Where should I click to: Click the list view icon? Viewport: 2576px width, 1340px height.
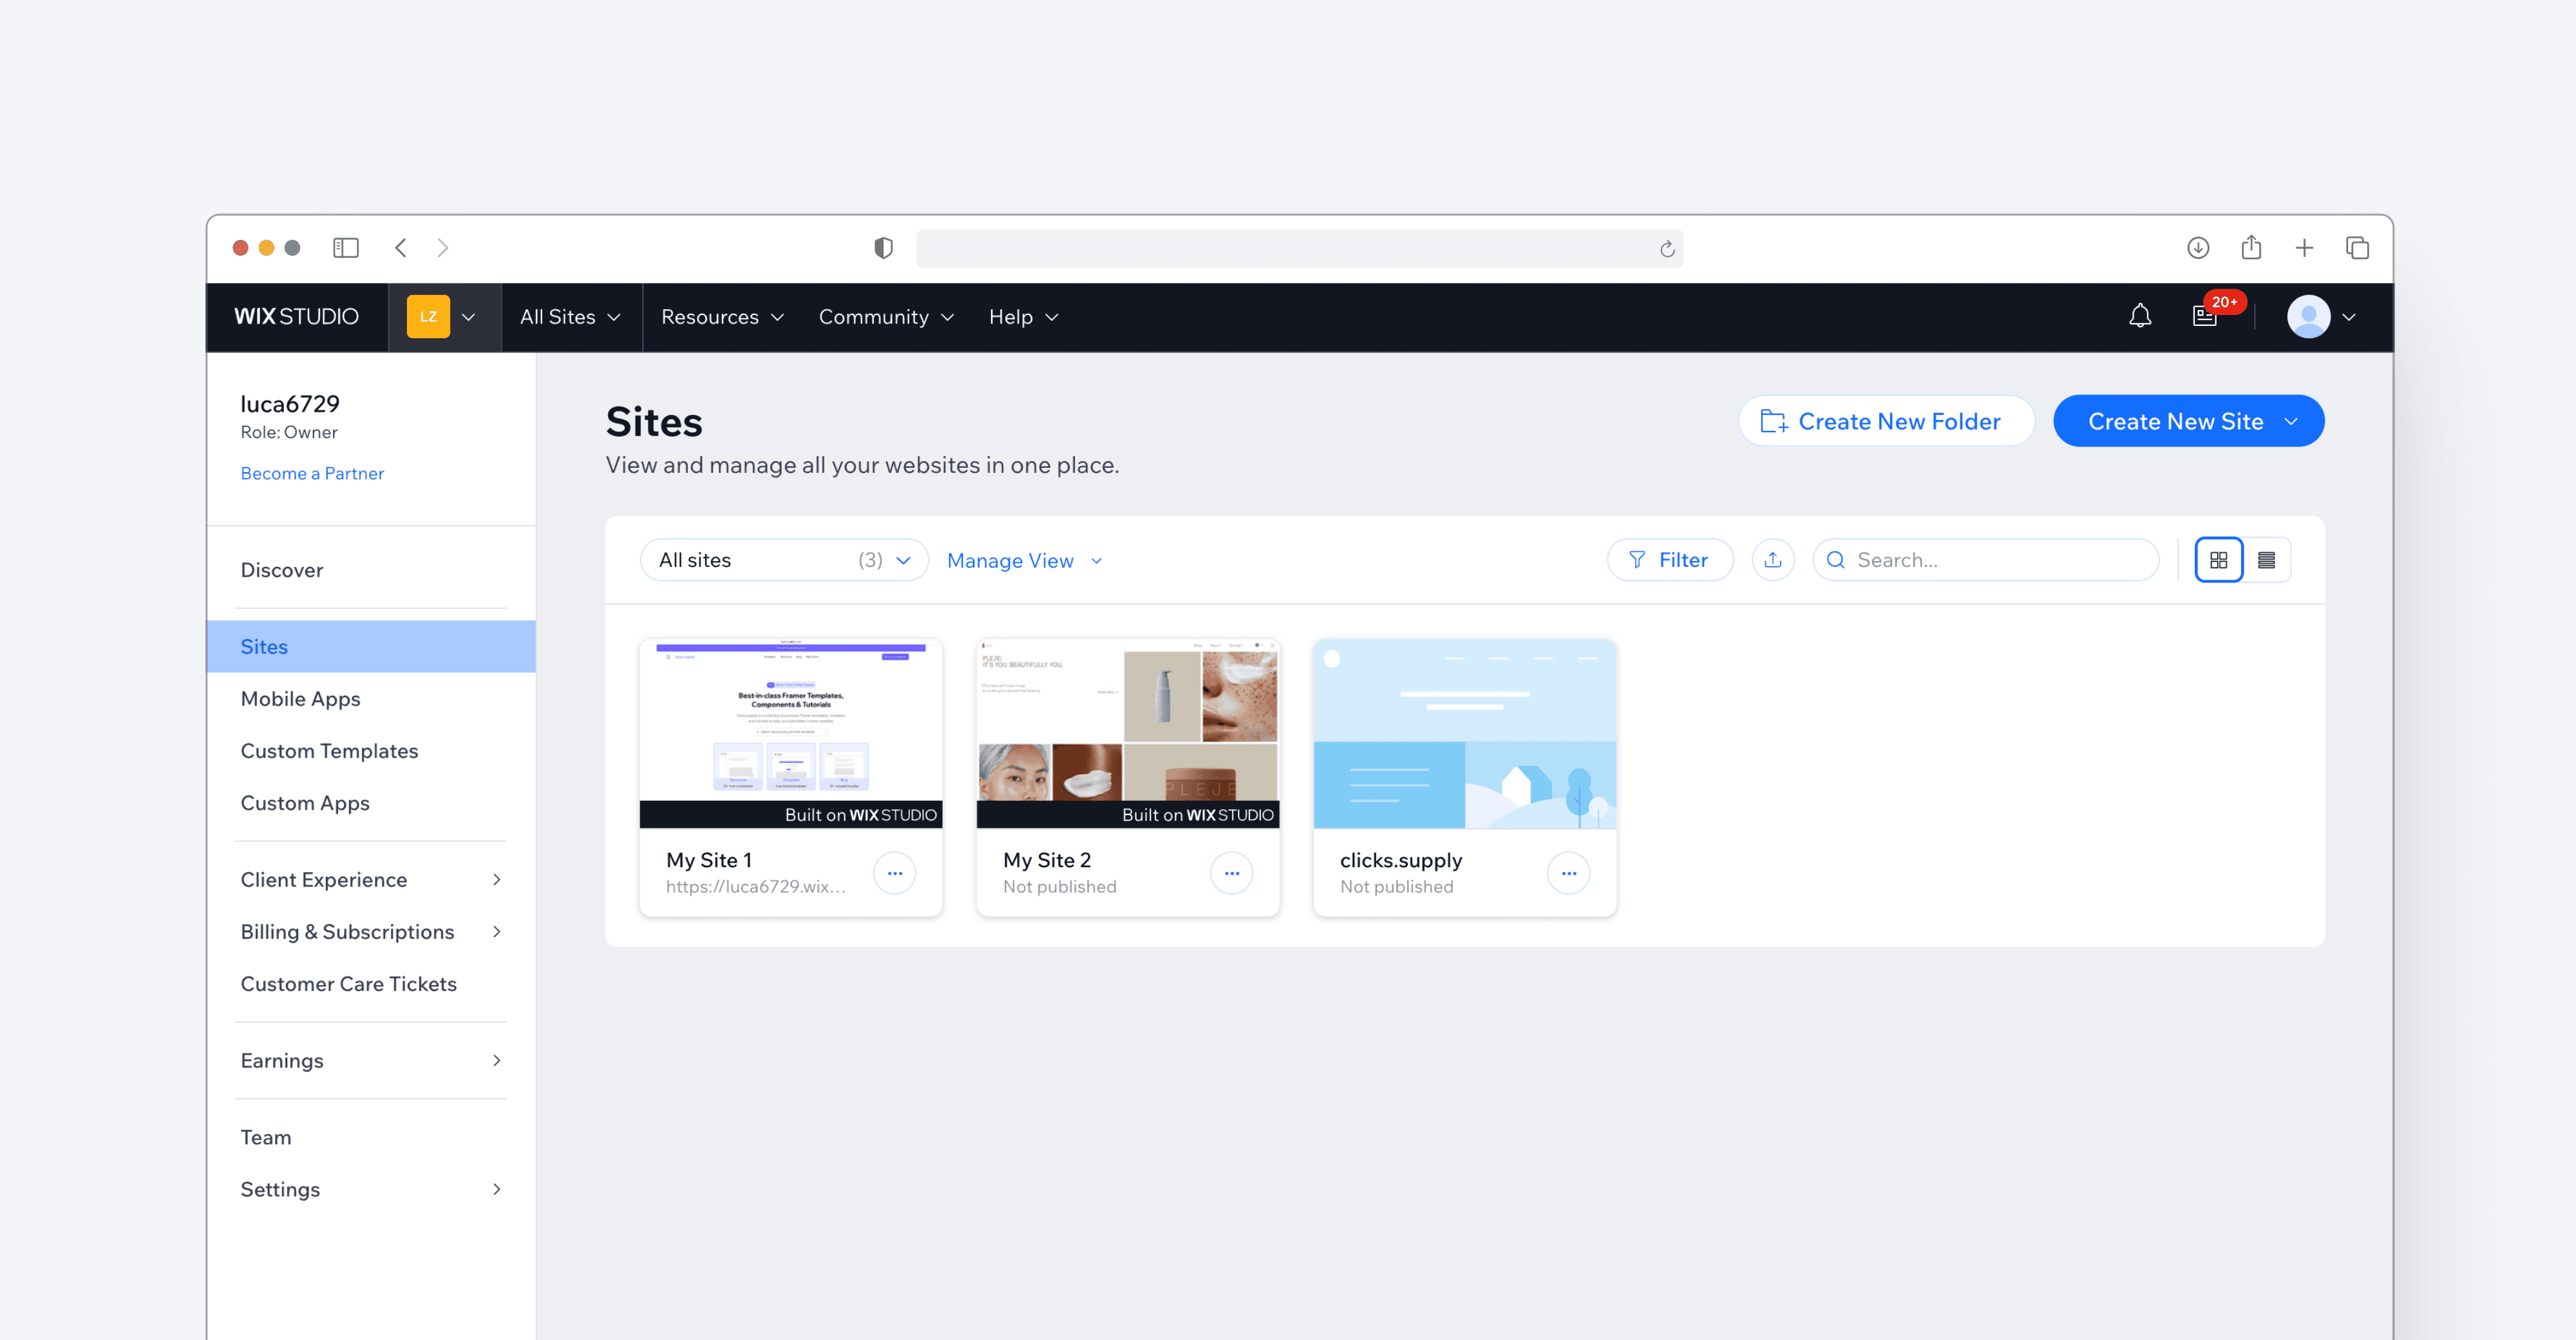click(2266, 559)
